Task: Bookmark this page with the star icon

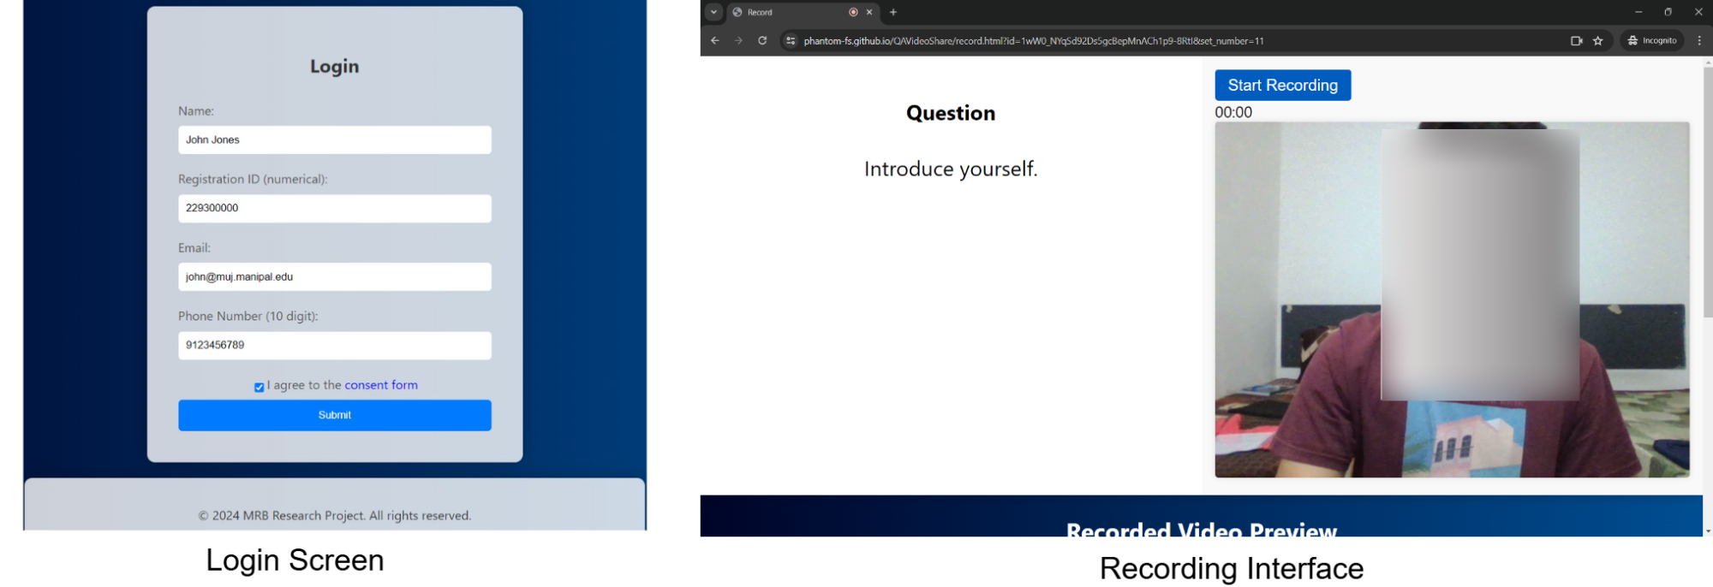Action: 1597,40
